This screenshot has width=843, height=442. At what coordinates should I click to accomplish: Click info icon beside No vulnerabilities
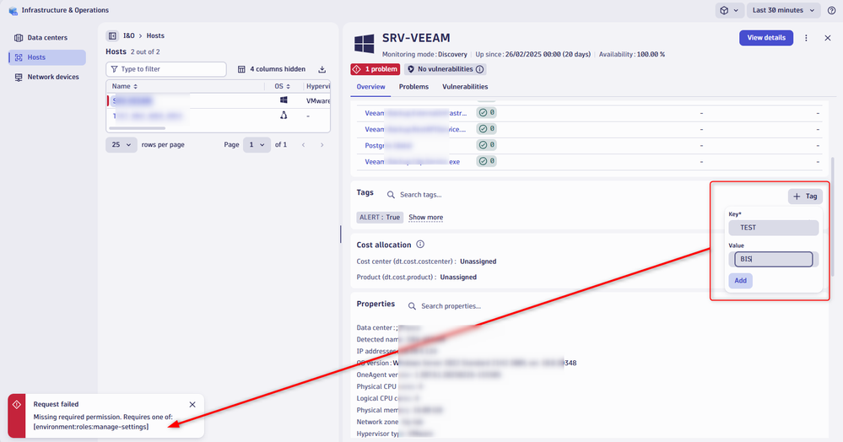pyautogui.click(x=479, y=69)
